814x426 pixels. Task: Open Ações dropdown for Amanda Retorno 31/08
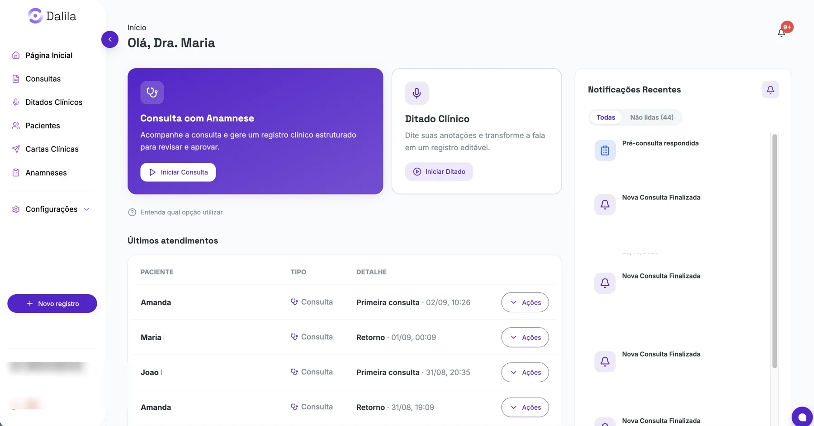(525, 407)
